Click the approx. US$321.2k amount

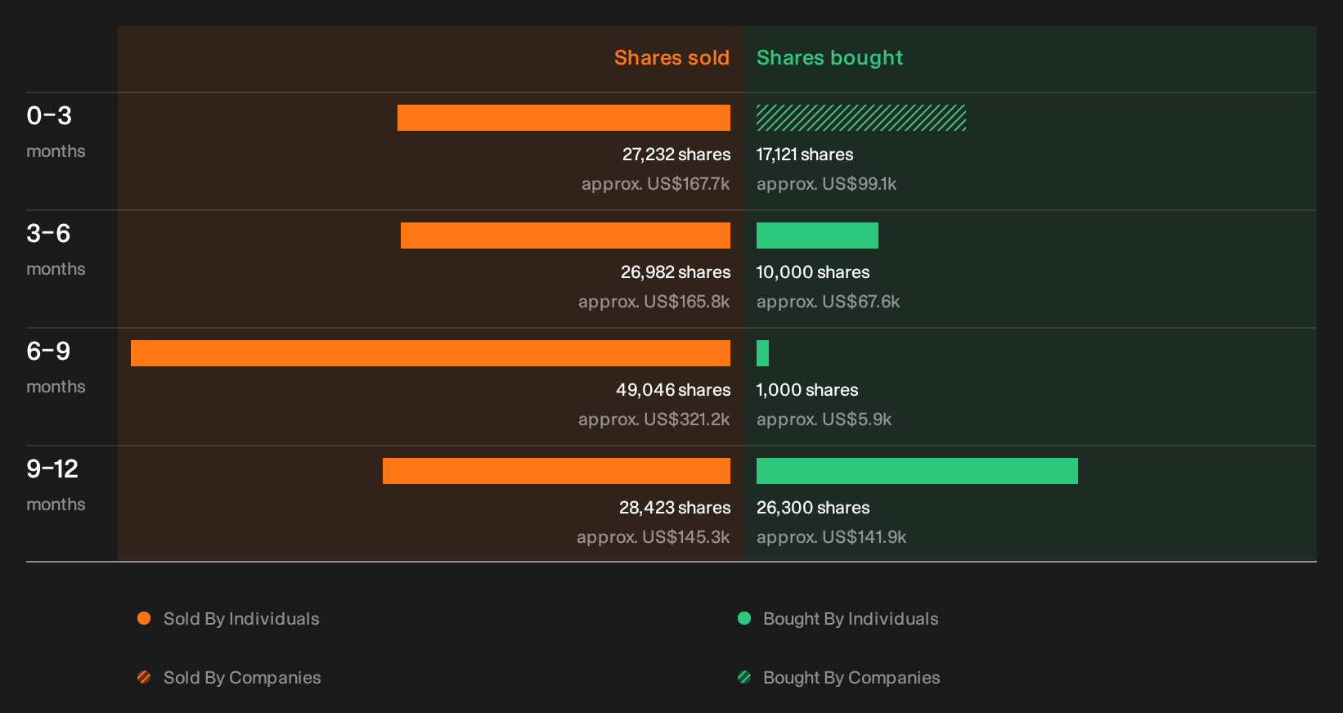tap(654, 419)
